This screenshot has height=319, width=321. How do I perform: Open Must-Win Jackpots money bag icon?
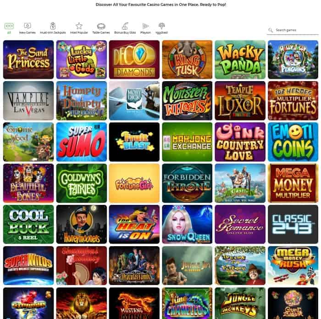point(53,26)
